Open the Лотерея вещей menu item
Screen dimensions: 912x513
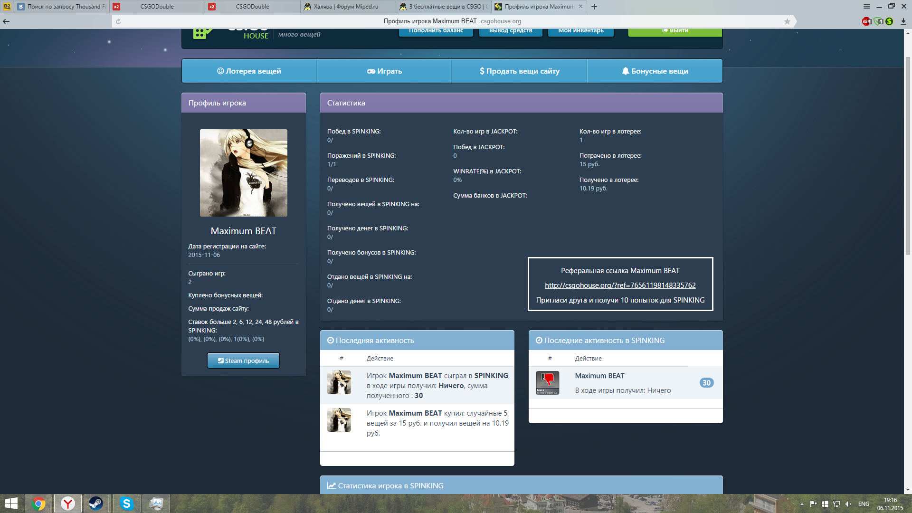(249, 71)
